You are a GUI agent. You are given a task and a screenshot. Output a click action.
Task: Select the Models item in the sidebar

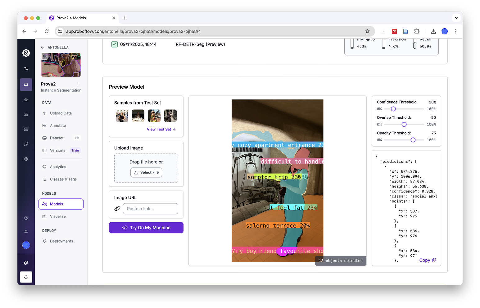(61, 204)
